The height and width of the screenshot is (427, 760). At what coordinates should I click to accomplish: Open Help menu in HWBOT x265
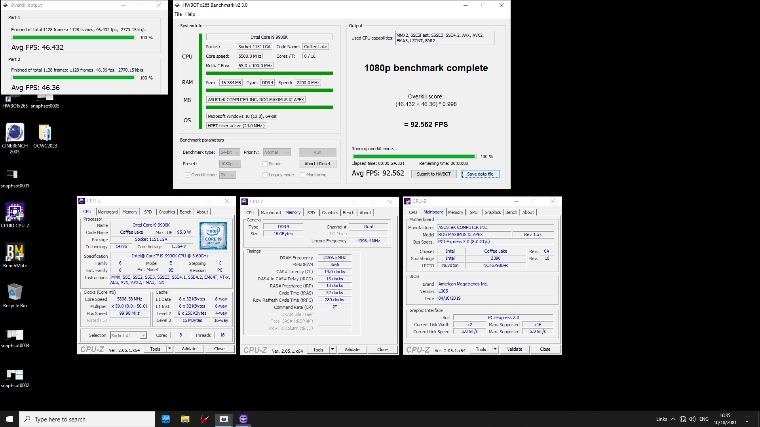pos(190,14)
